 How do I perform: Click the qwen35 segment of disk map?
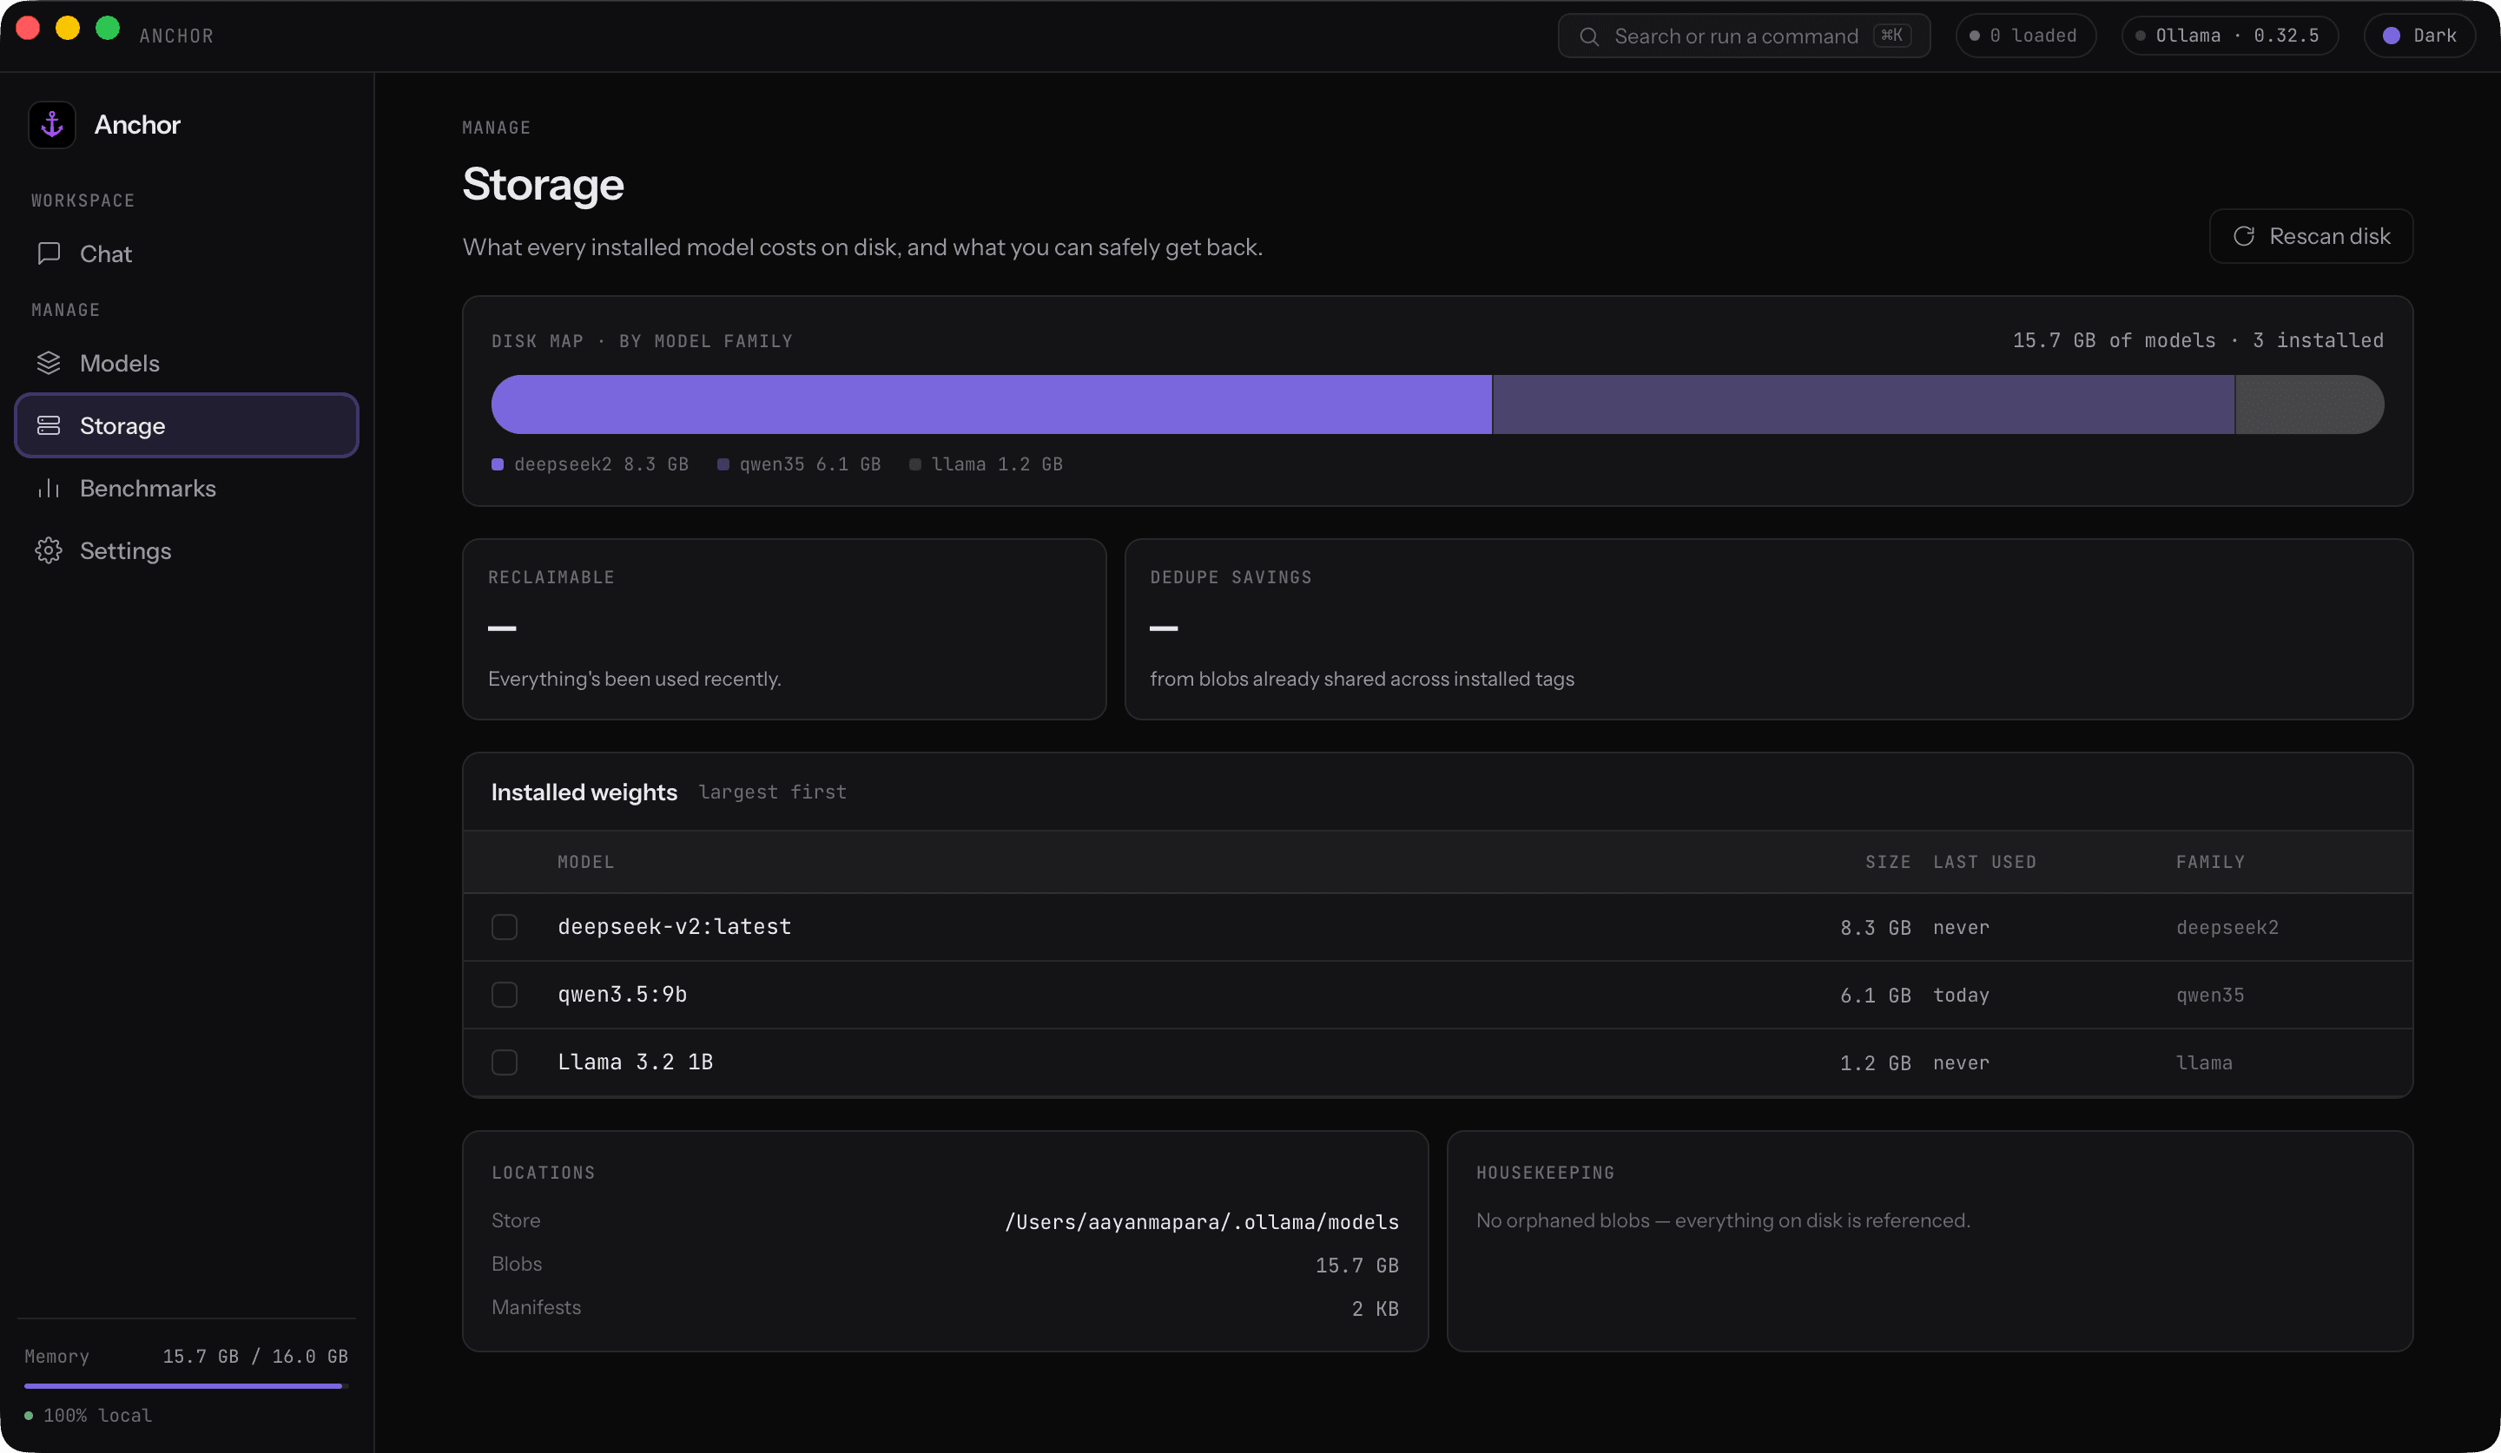[1863, 404]
